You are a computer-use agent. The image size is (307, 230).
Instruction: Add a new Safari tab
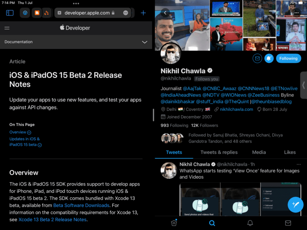click(x=143, y=13)
